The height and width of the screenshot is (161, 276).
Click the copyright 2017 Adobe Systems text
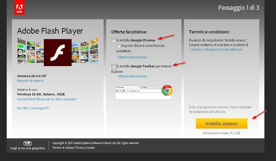tap(95, 143)
